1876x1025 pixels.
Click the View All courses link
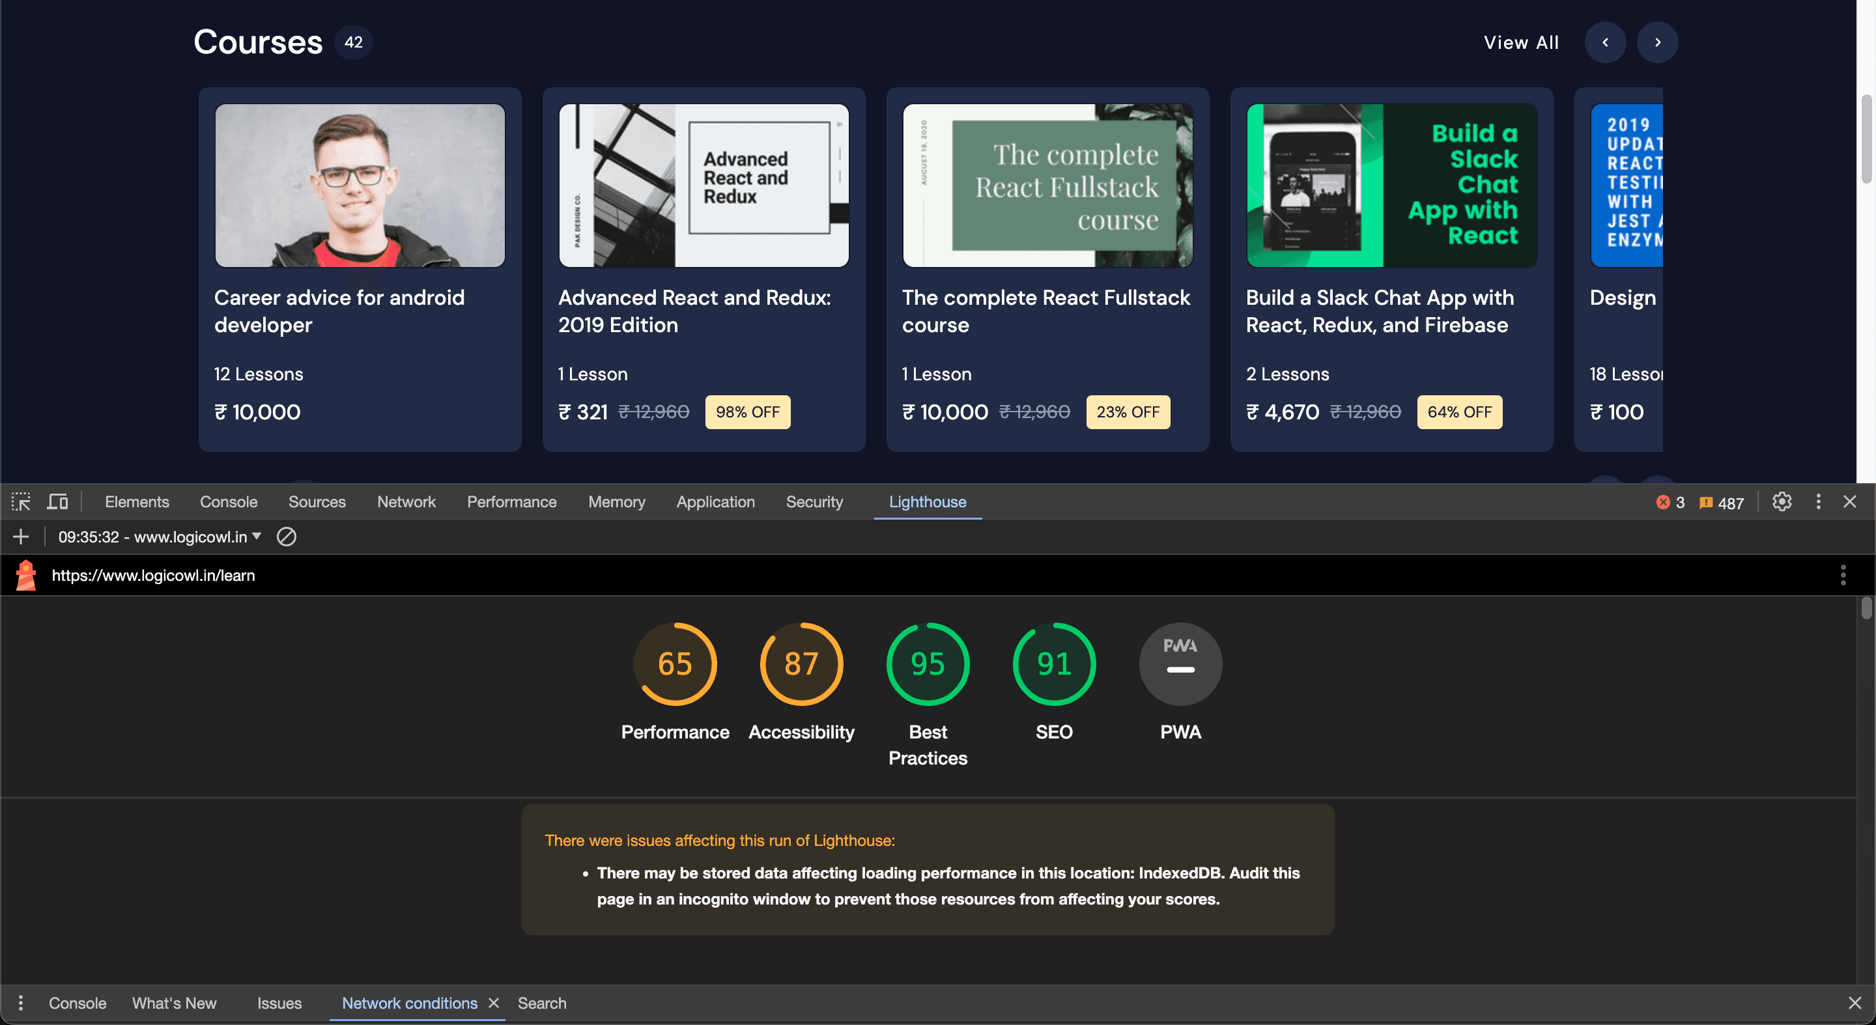click(x=1520, y=42)
